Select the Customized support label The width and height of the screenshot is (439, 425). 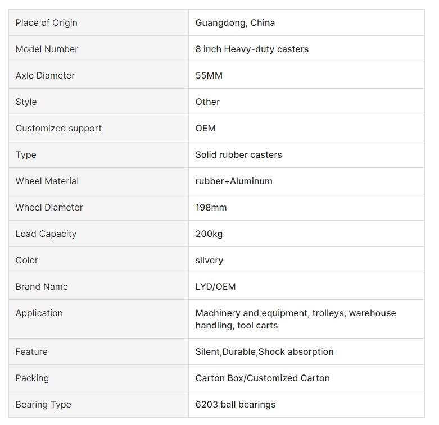point(58,128)
